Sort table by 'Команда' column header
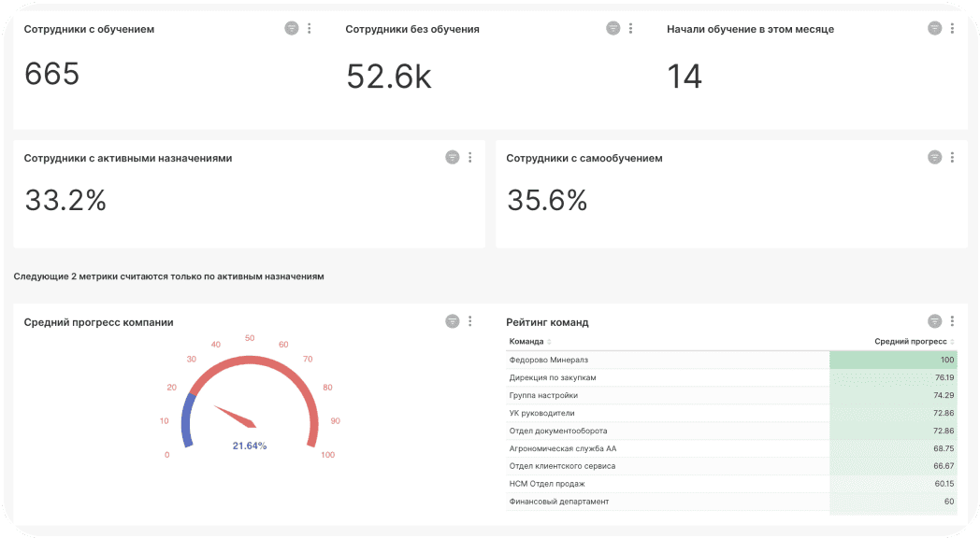 coord(530,342)
